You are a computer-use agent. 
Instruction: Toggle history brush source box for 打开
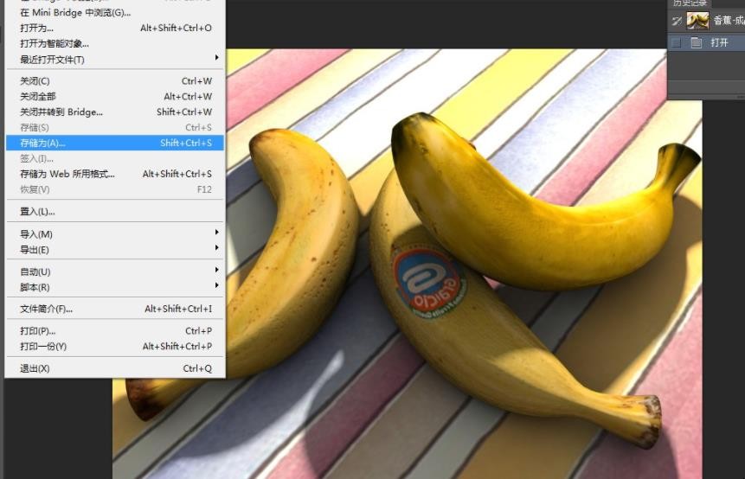click(676, 43)
